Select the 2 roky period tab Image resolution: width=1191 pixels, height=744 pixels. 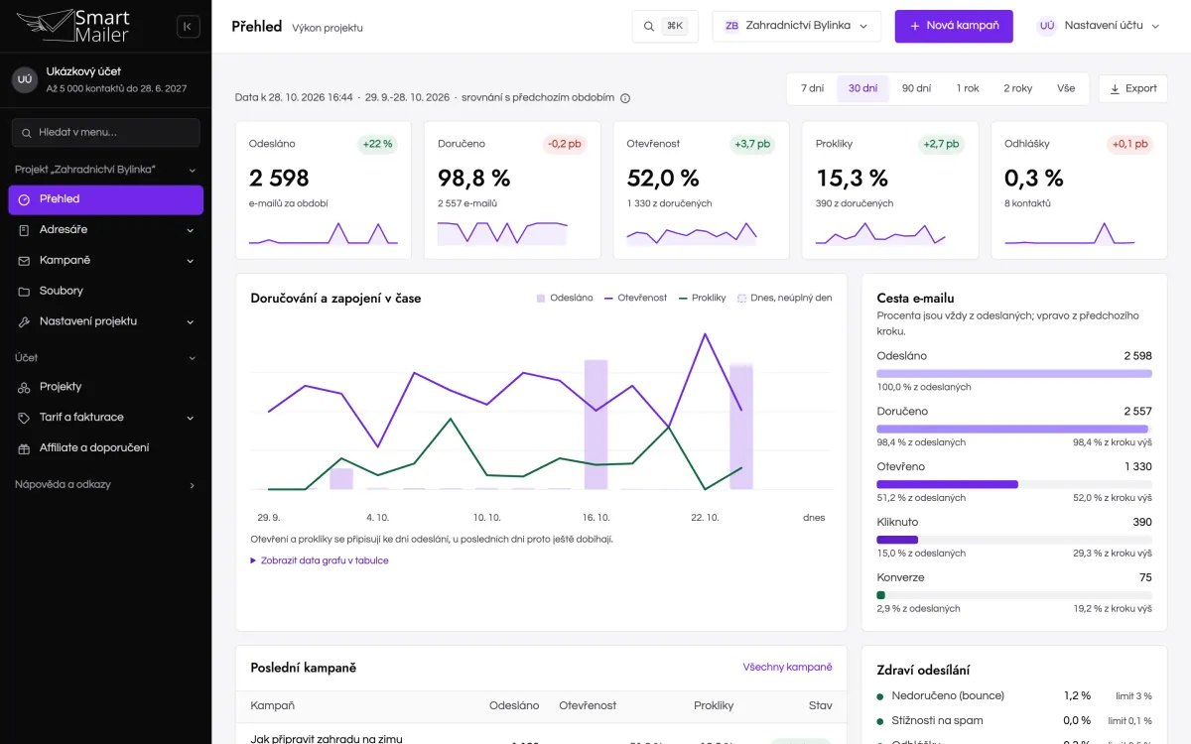coord(1017,88)
